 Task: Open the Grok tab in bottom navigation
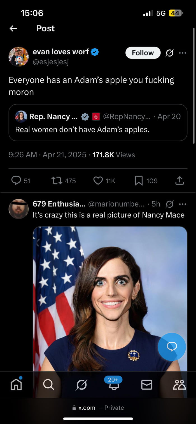(81, 384)
